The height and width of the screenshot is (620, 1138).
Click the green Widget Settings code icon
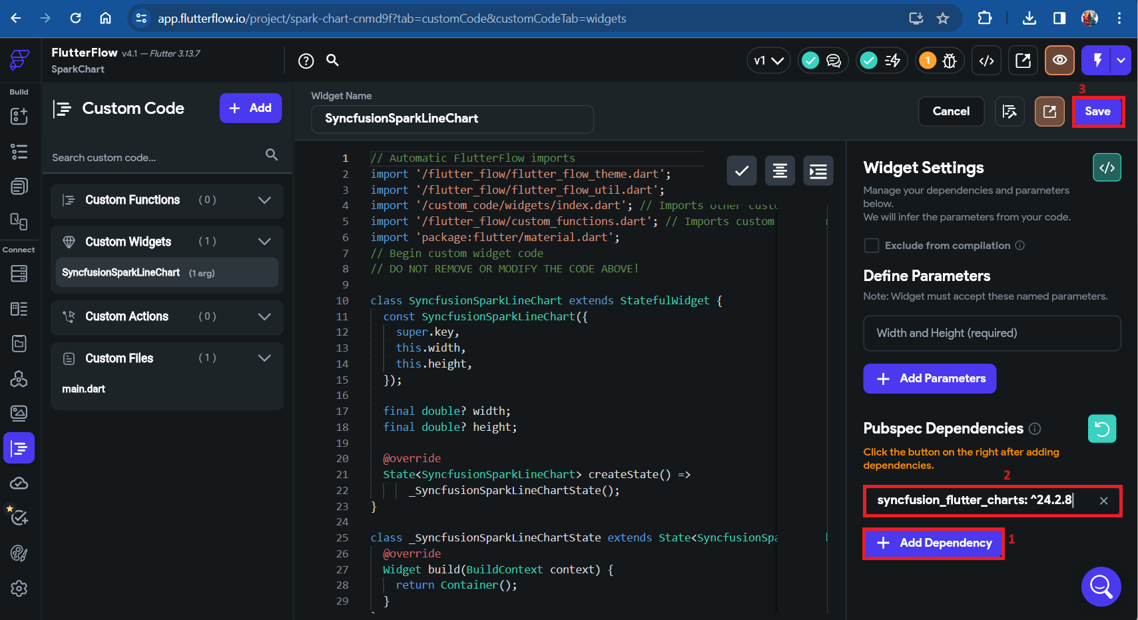(x=1107, y=168)
